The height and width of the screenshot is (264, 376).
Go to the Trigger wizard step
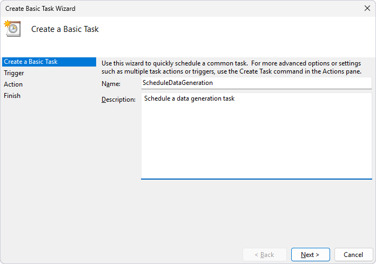(x=14, y=73)
